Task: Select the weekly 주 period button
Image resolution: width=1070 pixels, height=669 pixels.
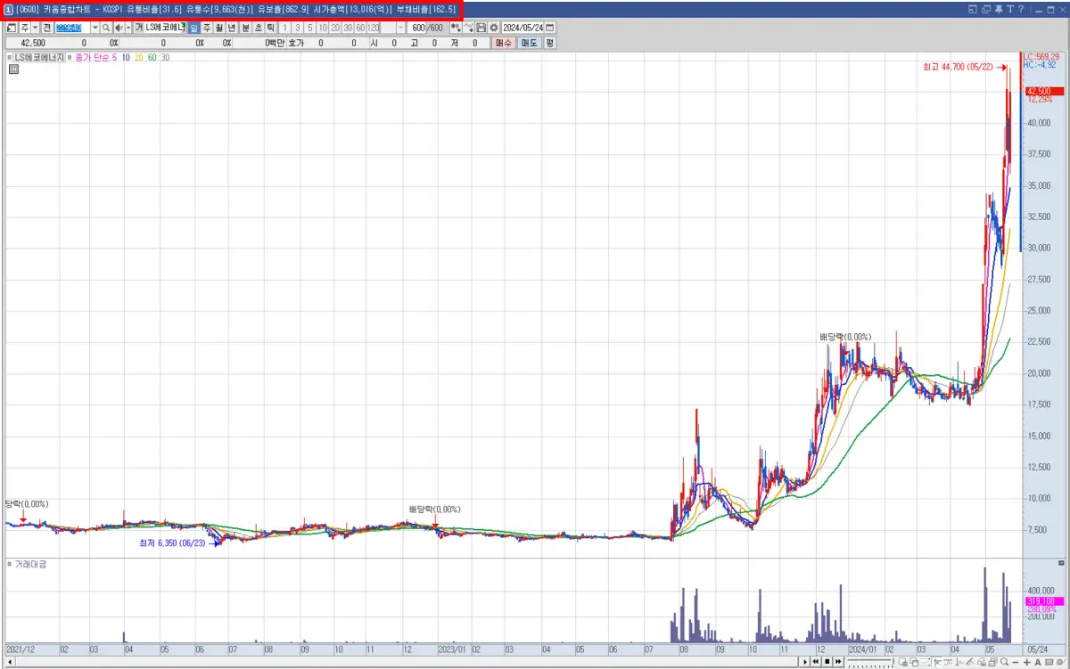Action: 207,28
